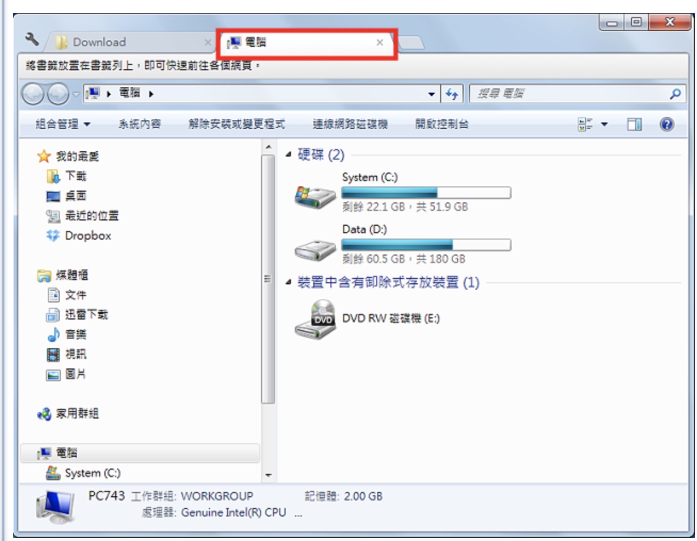Collapse the removable storage devices group
The height and width of the screenshot is (541, 697).
coord(288,282)
